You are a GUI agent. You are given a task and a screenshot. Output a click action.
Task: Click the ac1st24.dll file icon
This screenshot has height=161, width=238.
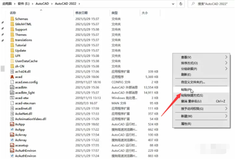tap(12, 71)
